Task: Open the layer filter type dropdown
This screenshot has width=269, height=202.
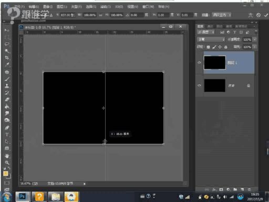Action: point(206,32)
